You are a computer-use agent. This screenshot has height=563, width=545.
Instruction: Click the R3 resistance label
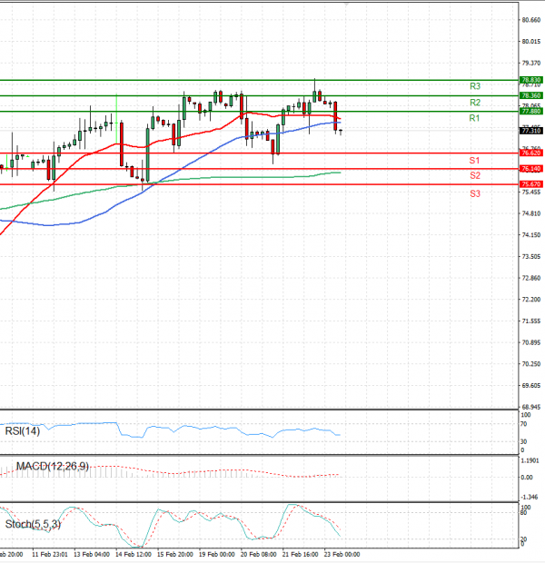pos(474,86)
